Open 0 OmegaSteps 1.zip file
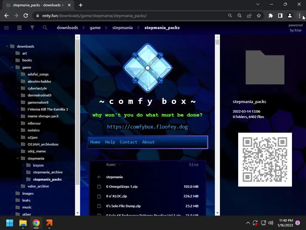 click(x=148, y=187)
